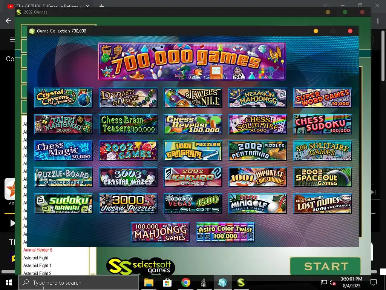Open Taipei Mahjongg 25,000

click(63, 124)
